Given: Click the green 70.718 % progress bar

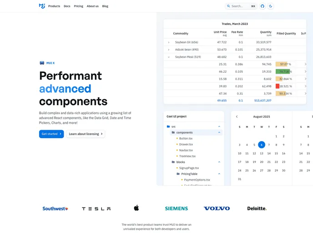Looking at the screenshot, I should 285,71.
